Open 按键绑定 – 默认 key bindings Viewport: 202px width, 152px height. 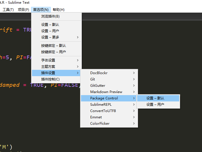coord(56,46)
